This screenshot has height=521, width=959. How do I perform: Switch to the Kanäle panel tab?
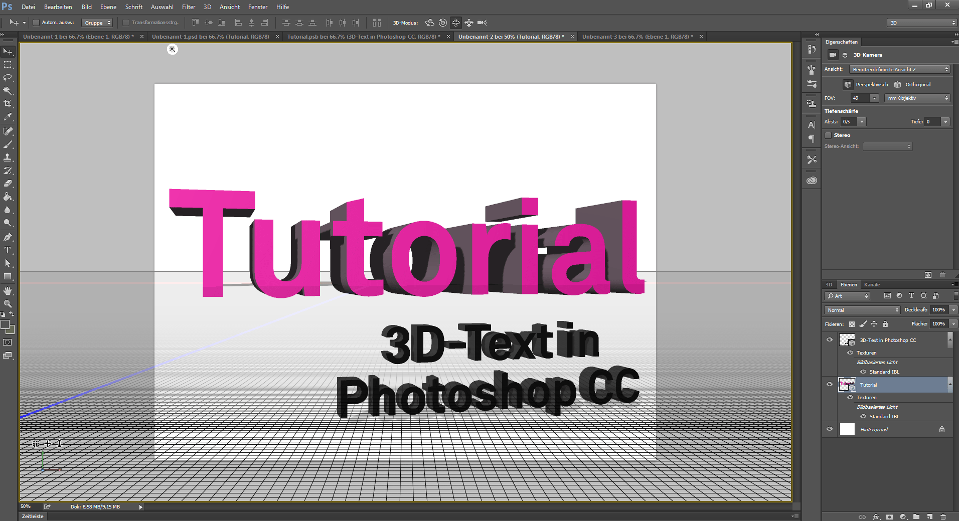872,284
